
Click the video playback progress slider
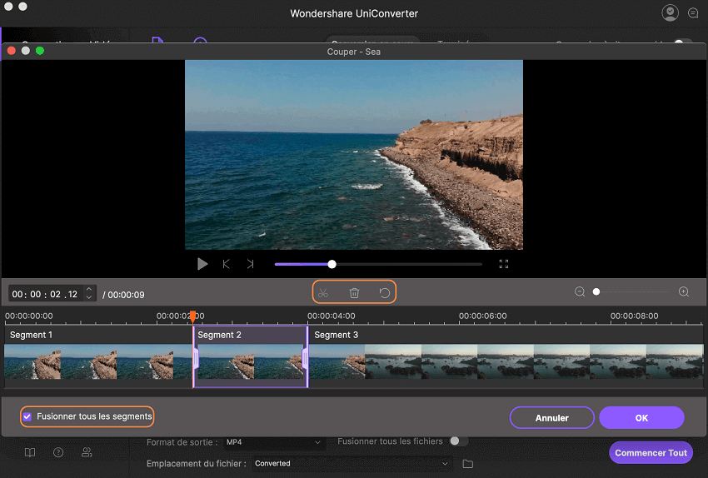pyautogui.click(x=378, y=264)
